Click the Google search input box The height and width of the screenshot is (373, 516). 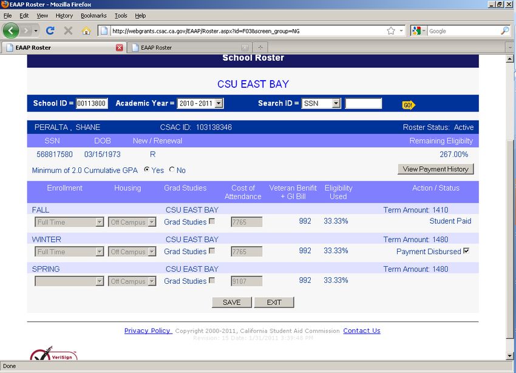click(x=463, y=31)
